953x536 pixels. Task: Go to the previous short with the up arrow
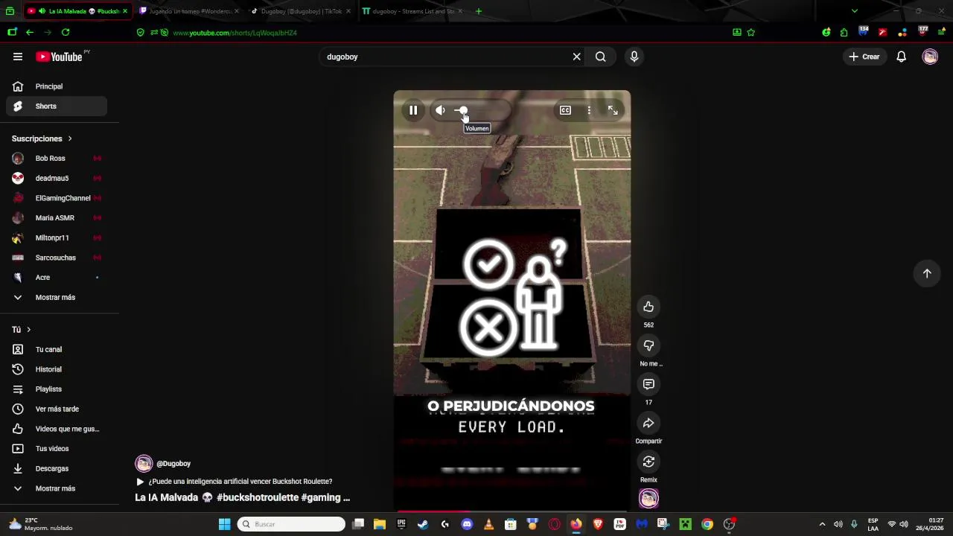tap(927, 273)
